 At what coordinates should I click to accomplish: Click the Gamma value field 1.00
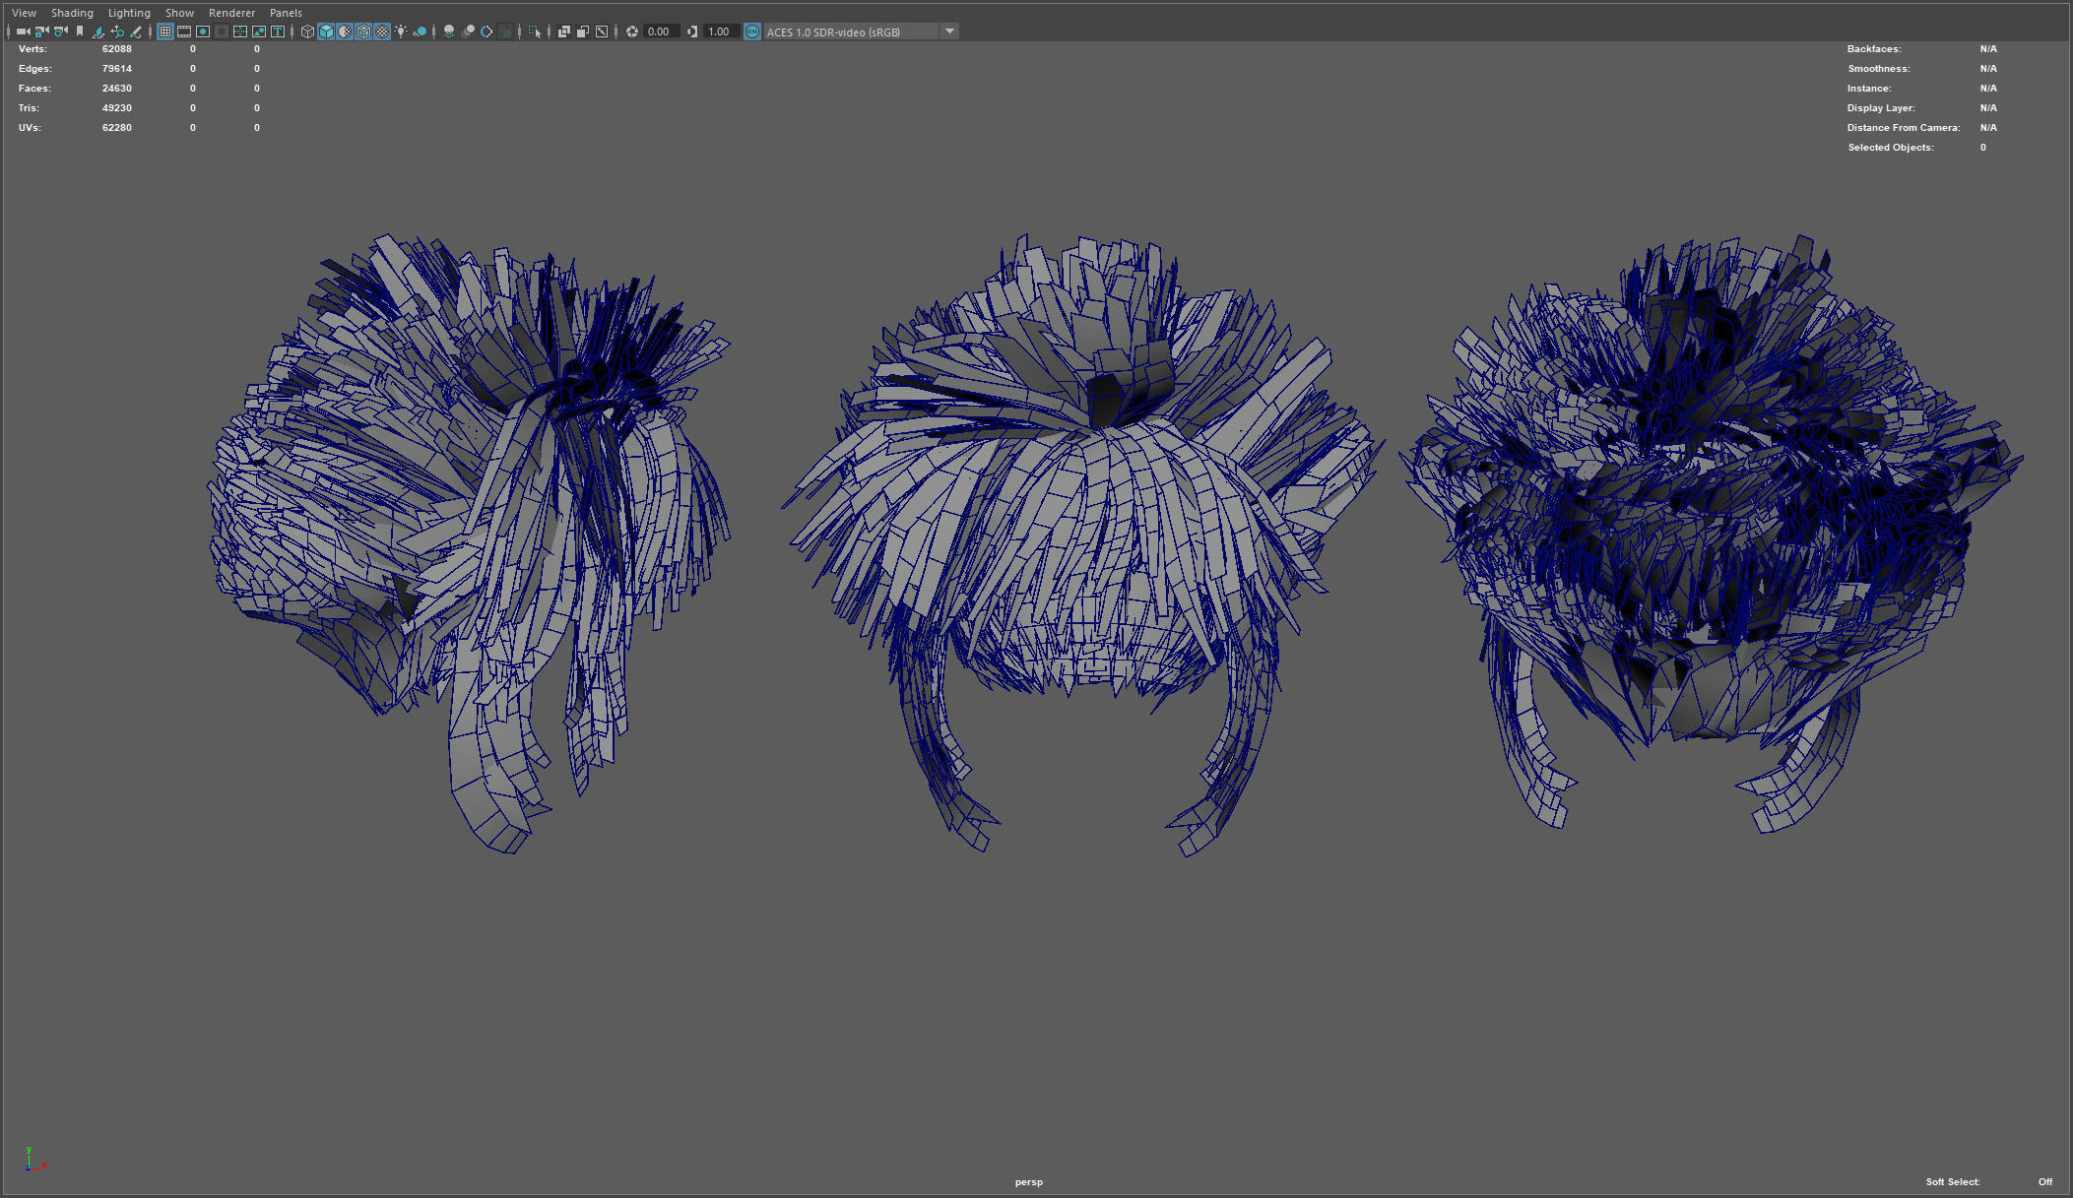720,32
